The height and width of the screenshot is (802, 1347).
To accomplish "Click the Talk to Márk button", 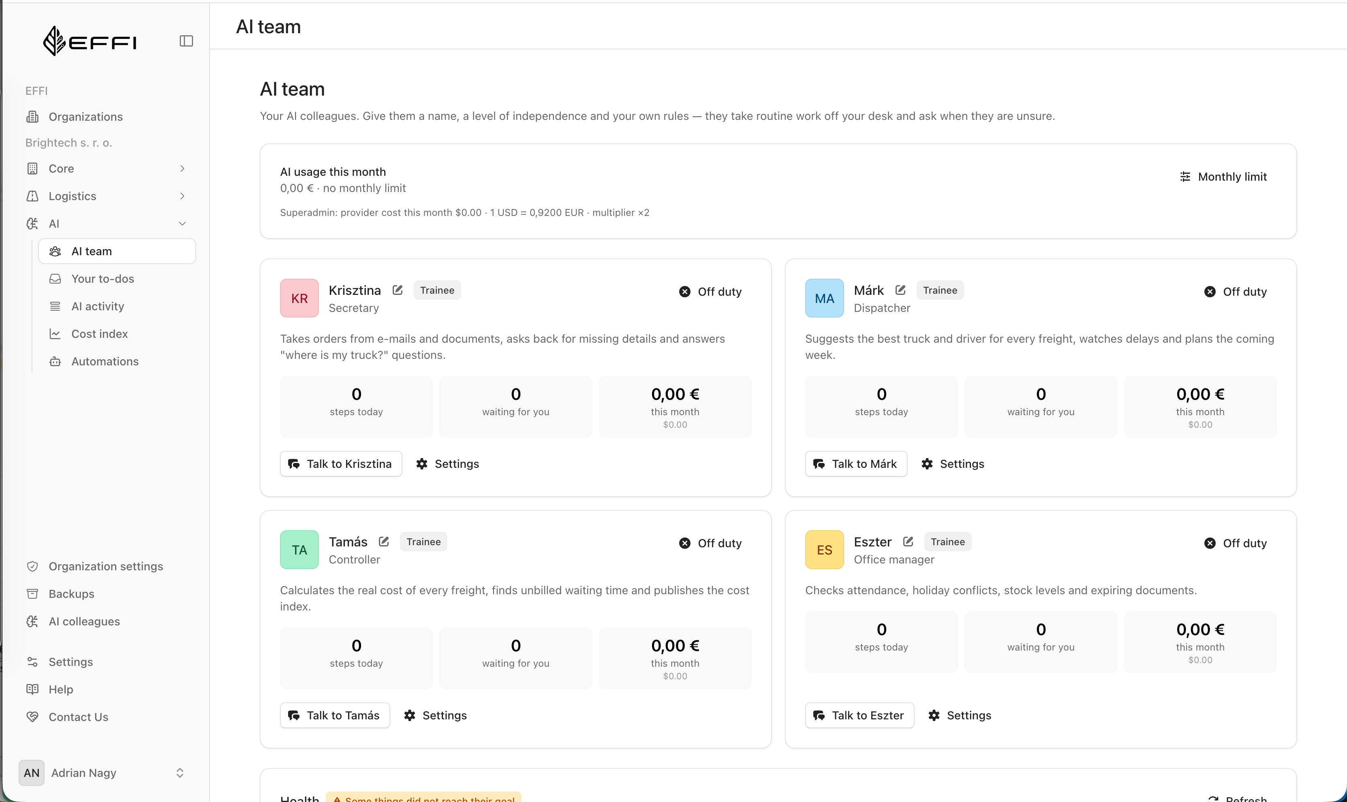I will [856, 464].
